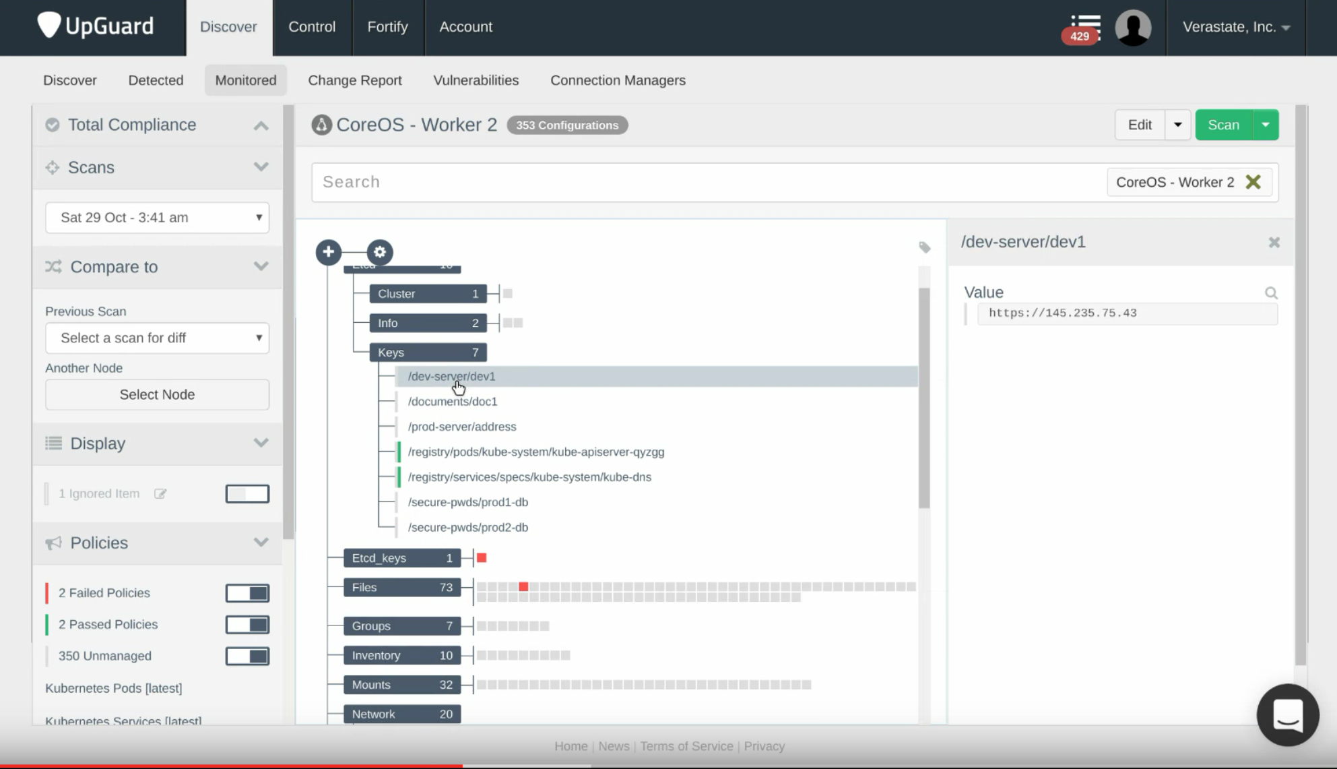Select the /prod-server/address key
The height and width of the screenshot is (769, 1337).
click(x=462, y=427)
